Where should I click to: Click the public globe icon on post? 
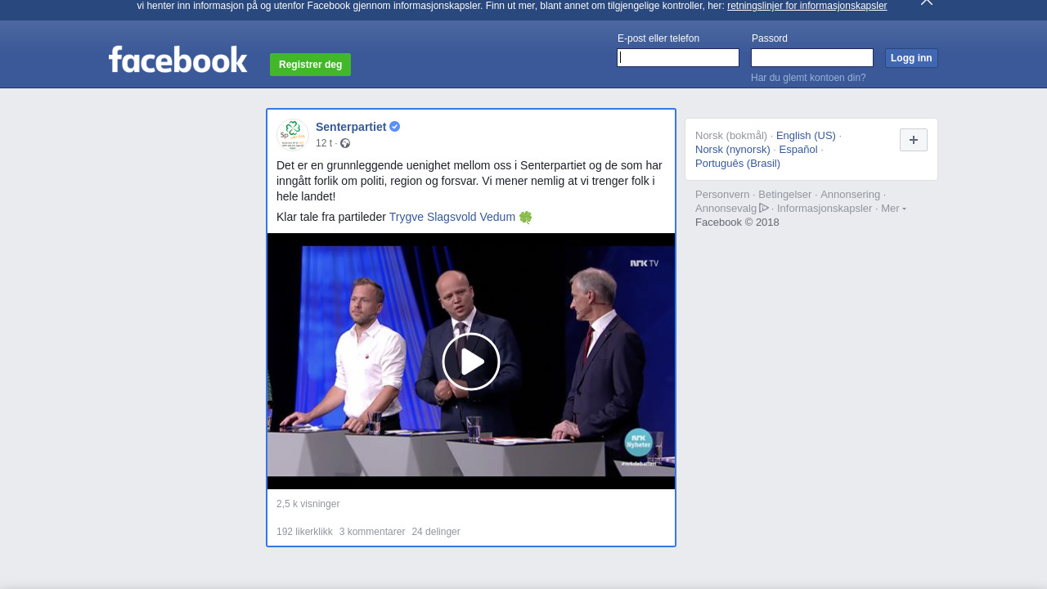click(345, 143)
